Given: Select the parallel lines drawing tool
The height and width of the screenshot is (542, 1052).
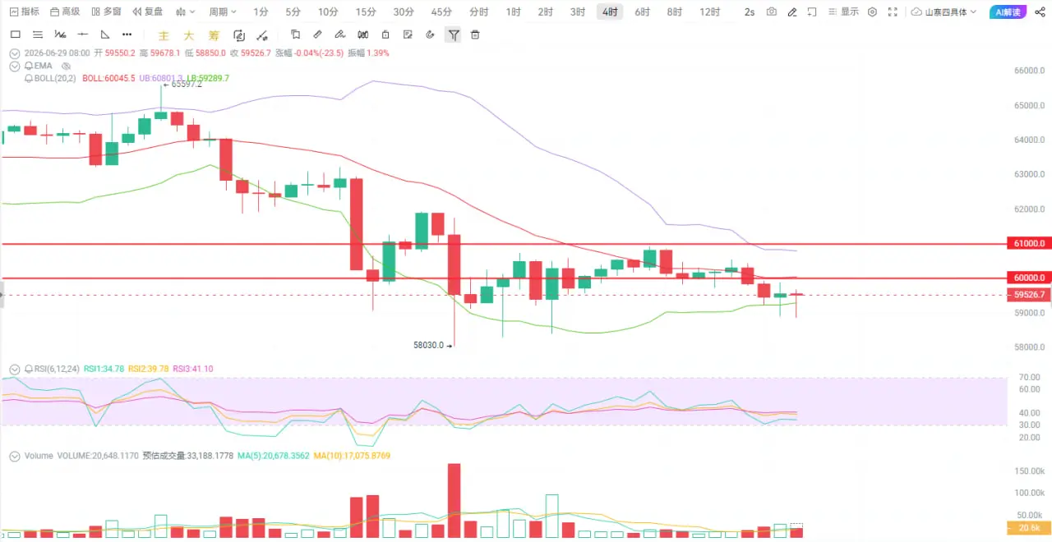Looking at the screenshot, I should coord(37,34).
